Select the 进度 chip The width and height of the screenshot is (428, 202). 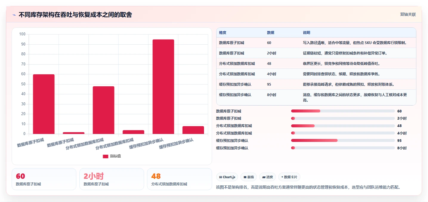pyautogui.click(x=268, y=177)
